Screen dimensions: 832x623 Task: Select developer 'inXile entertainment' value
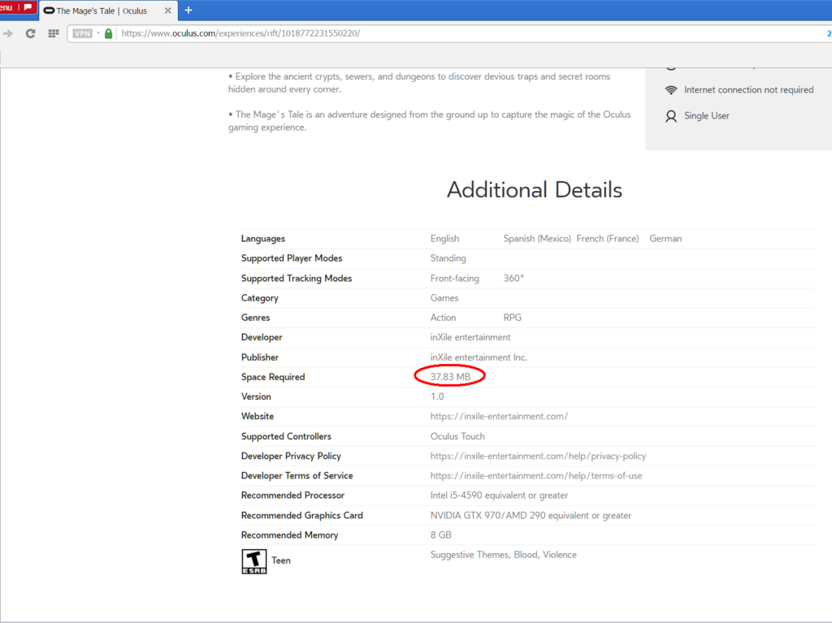click(x=470, y=338)
